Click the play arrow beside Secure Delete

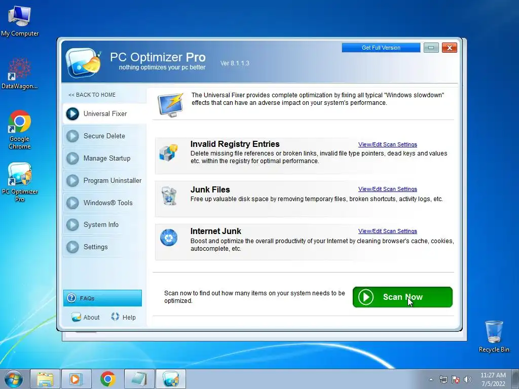coord(72,136)
